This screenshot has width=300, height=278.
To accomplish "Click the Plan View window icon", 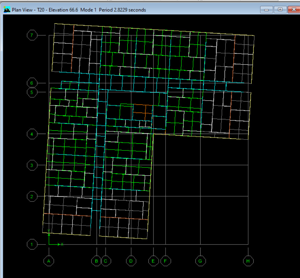I will (x=7, y=10).
